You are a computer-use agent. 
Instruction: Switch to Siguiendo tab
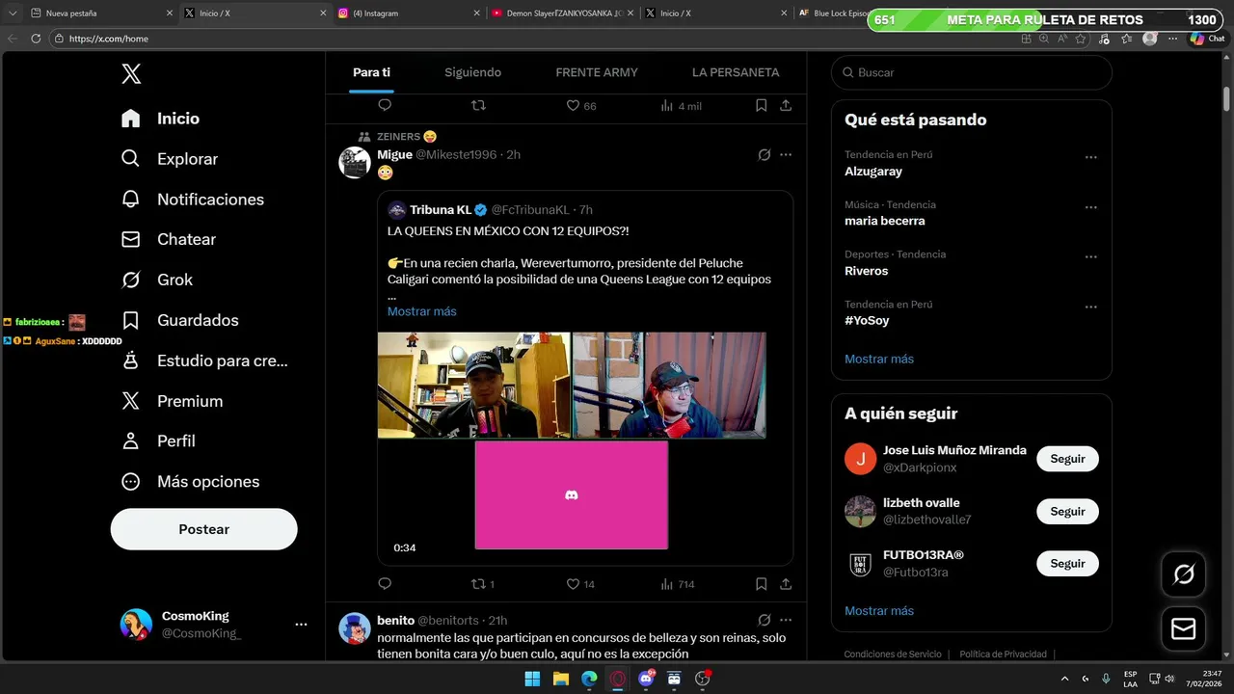472,72
